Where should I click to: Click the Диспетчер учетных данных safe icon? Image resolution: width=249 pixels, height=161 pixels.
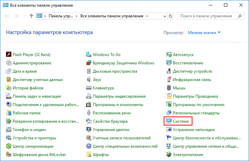tap(9, 79)
